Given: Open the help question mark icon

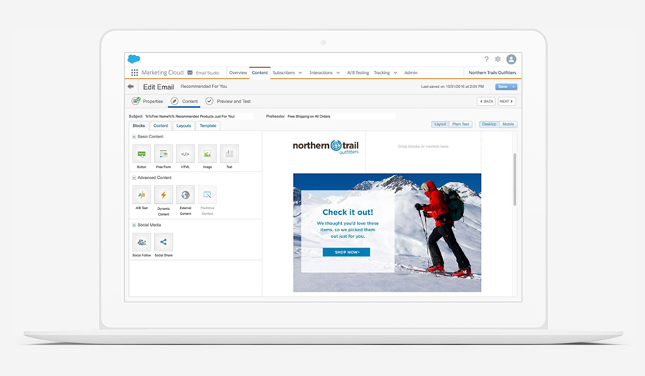Looking at the screenshot, I should coord(486,59).
